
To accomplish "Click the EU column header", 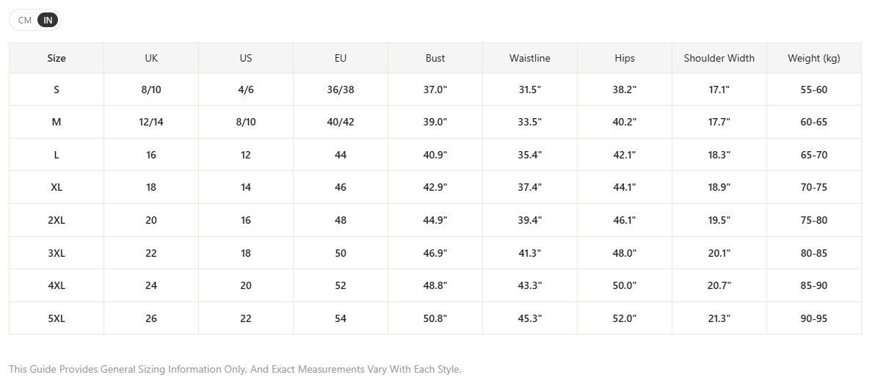I will click(x=341, y=58).
